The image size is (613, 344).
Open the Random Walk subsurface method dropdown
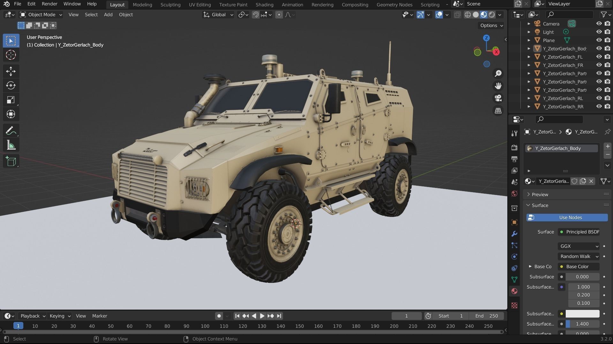tap(579, 256)
